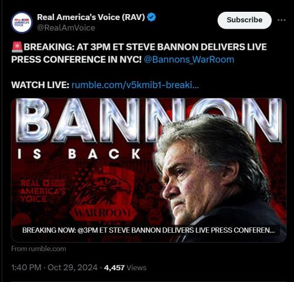Click the BREAKING NOW card caption overlay
The image size is (294, 282).
pos(148,230)
